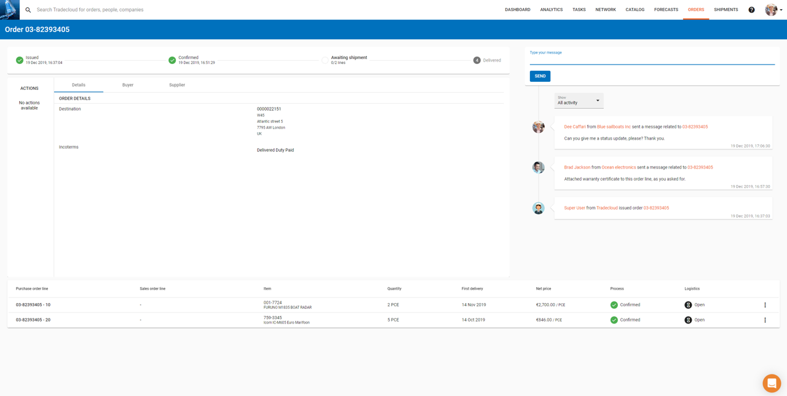
Task: Click Brad Jackson's avatar in activity feed
Action: [539, 167]
